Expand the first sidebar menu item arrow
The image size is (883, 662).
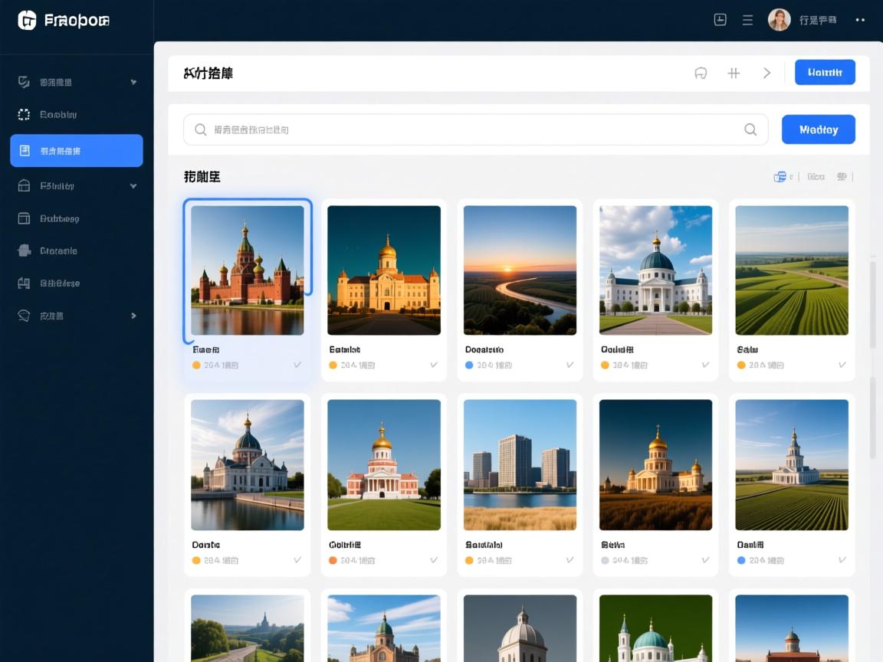tap(133, 82)
